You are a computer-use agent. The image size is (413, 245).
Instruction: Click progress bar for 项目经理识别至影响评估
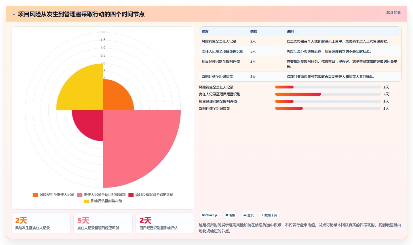[328, 101]
